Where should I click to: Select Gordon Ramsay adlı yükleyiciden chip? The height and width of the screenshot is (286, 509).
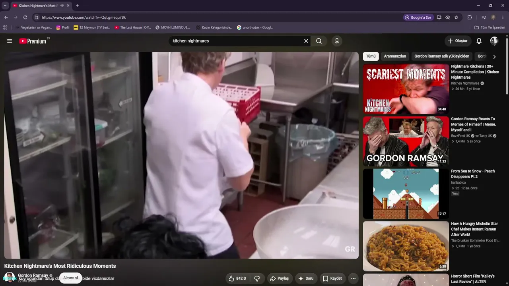[x=442, y=56]
